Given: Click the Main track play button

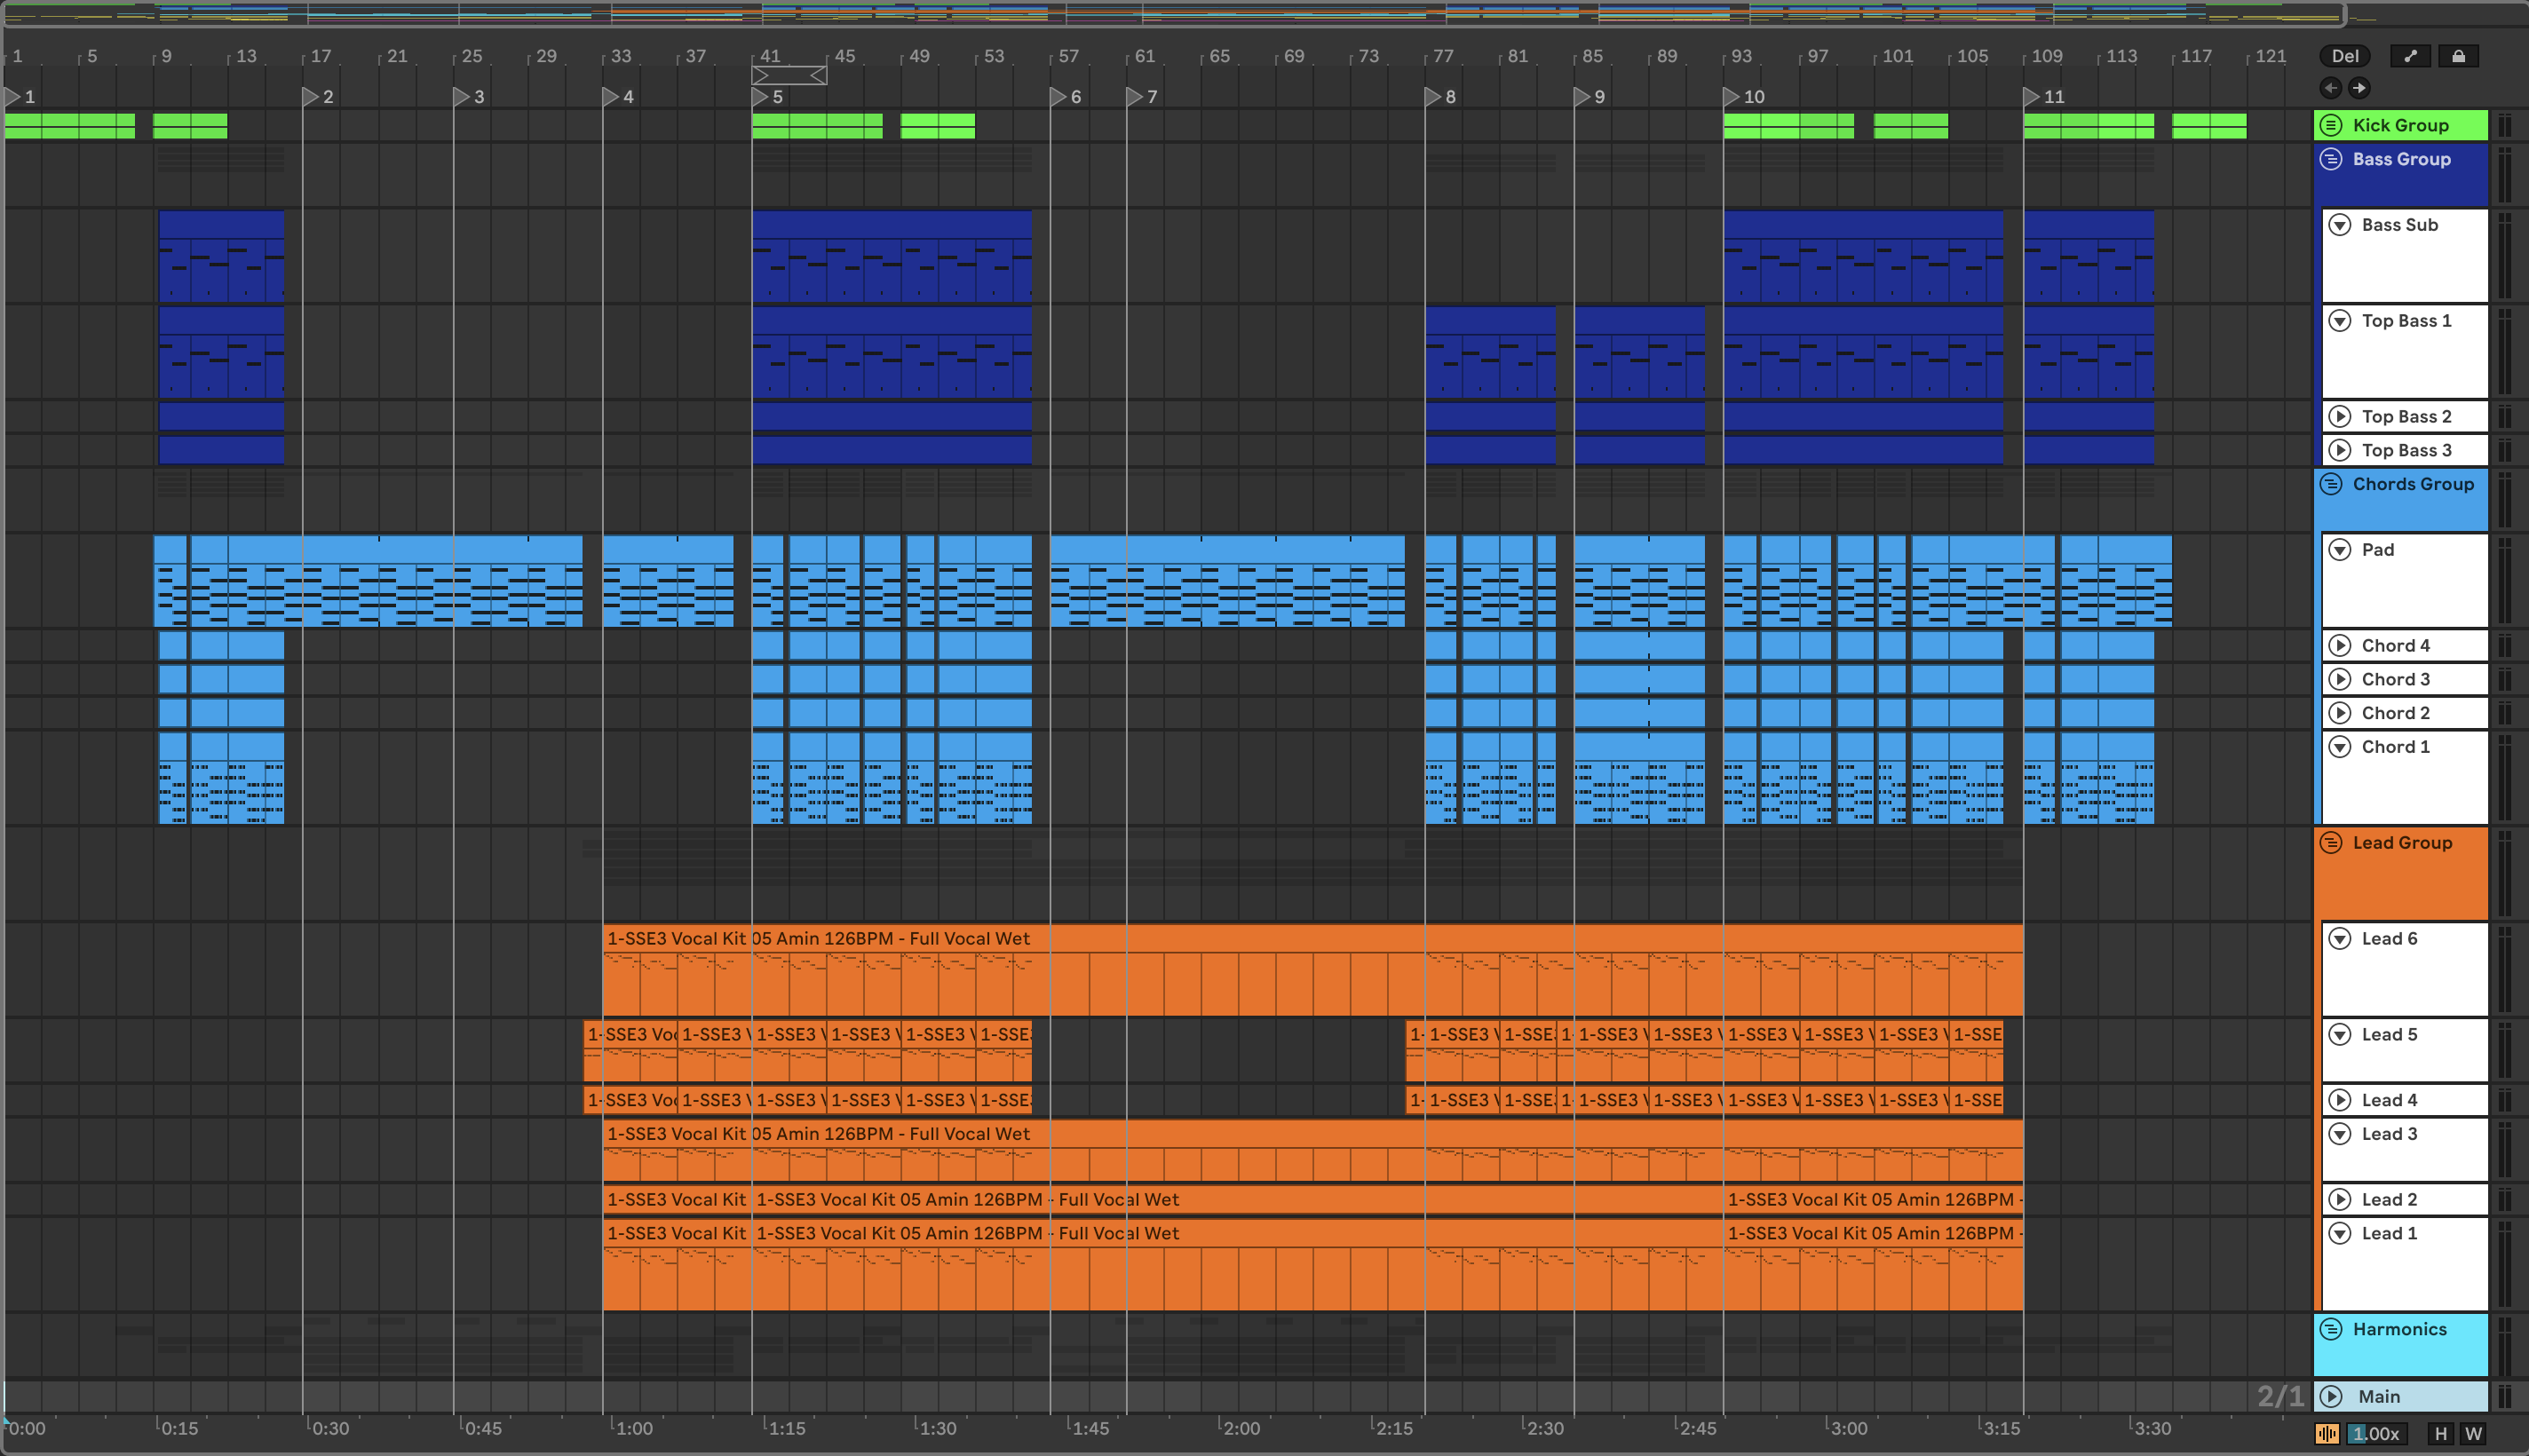Looking at the screenshot, I should coord(2331,1396).
